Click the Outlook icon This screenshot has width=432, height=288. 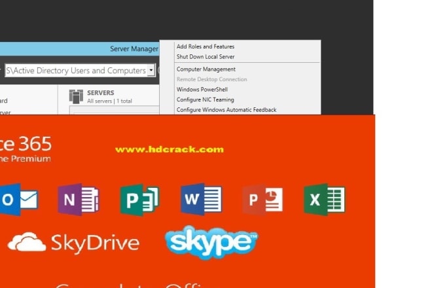coord(19,200)
